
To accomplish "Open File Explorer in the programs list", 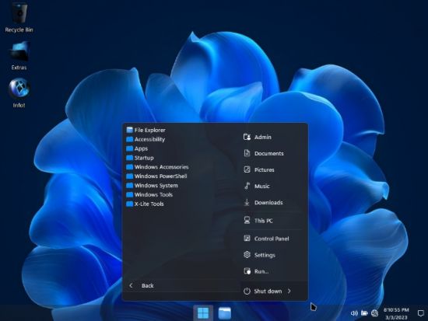I will click(146, 130).
